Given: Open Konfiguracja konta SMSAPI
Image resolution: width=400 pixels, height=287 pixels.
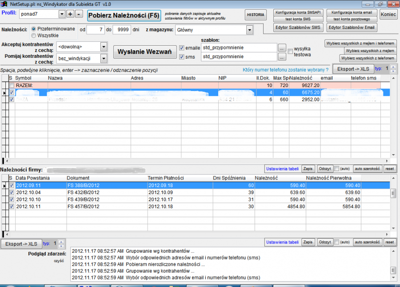Looking at the screenshot, I should pyautogui.click(x=298, y=12).
